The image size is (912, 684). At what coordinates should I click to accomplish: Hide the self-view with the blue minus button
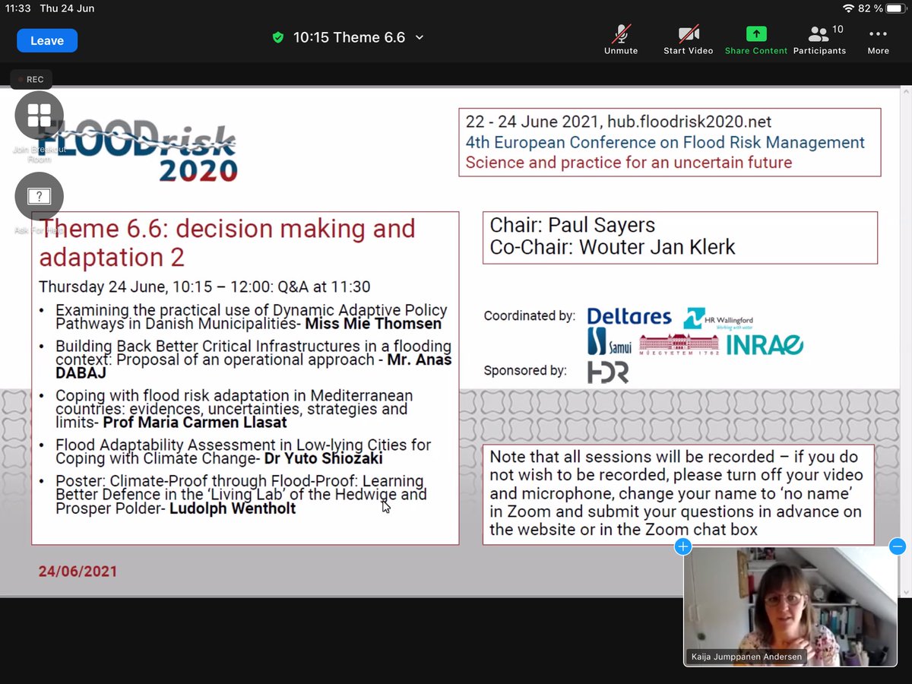898,546
